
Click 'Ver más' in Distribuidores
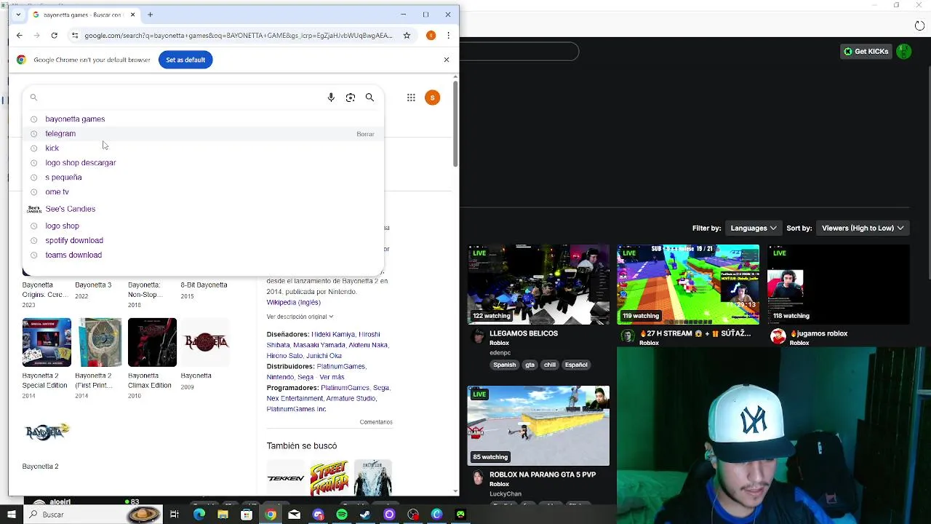(331, 377)
